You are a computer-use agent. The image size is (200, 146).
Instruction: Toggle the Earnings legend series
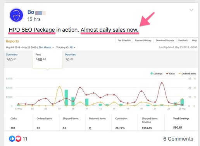(x=156, y=74)
